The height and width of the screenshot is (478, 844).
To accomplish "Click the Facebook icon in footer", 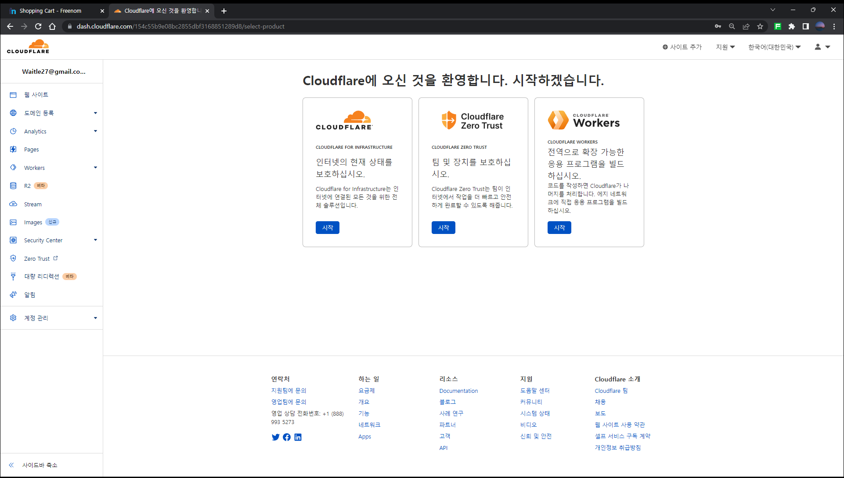I will click(287, 437).
